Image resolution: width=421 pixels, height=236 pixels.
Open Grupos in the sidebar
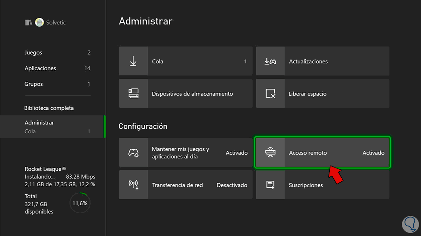point(34,84)
